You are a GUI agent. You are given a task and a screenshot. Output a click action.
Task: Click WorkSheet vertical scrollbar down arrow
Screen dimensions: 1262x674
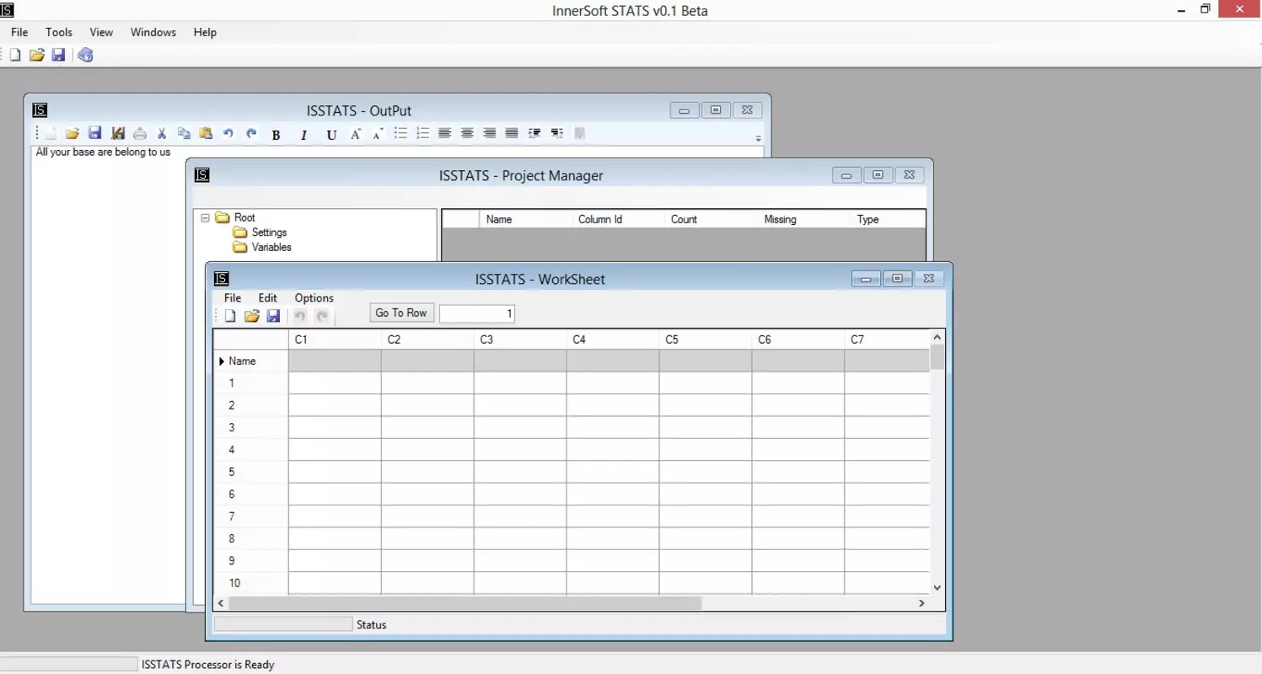937,587
